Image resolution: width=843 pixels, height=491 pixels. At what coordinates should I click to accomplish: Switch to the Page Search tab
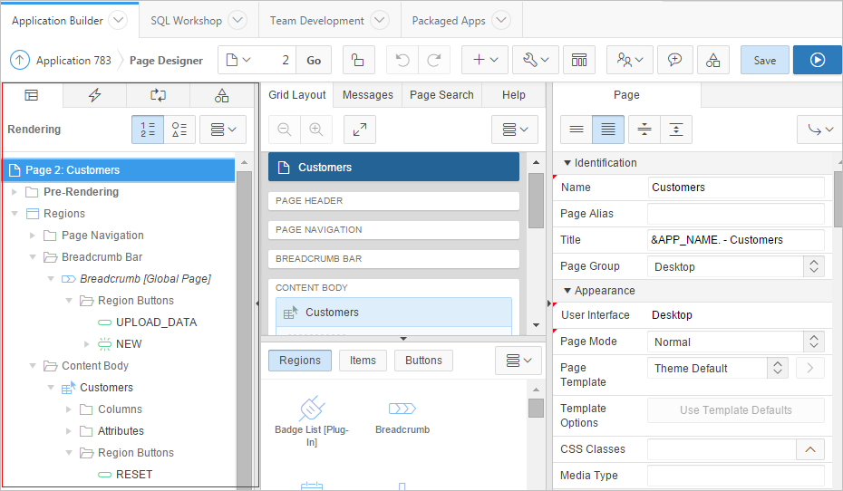(x=441, y=94)
